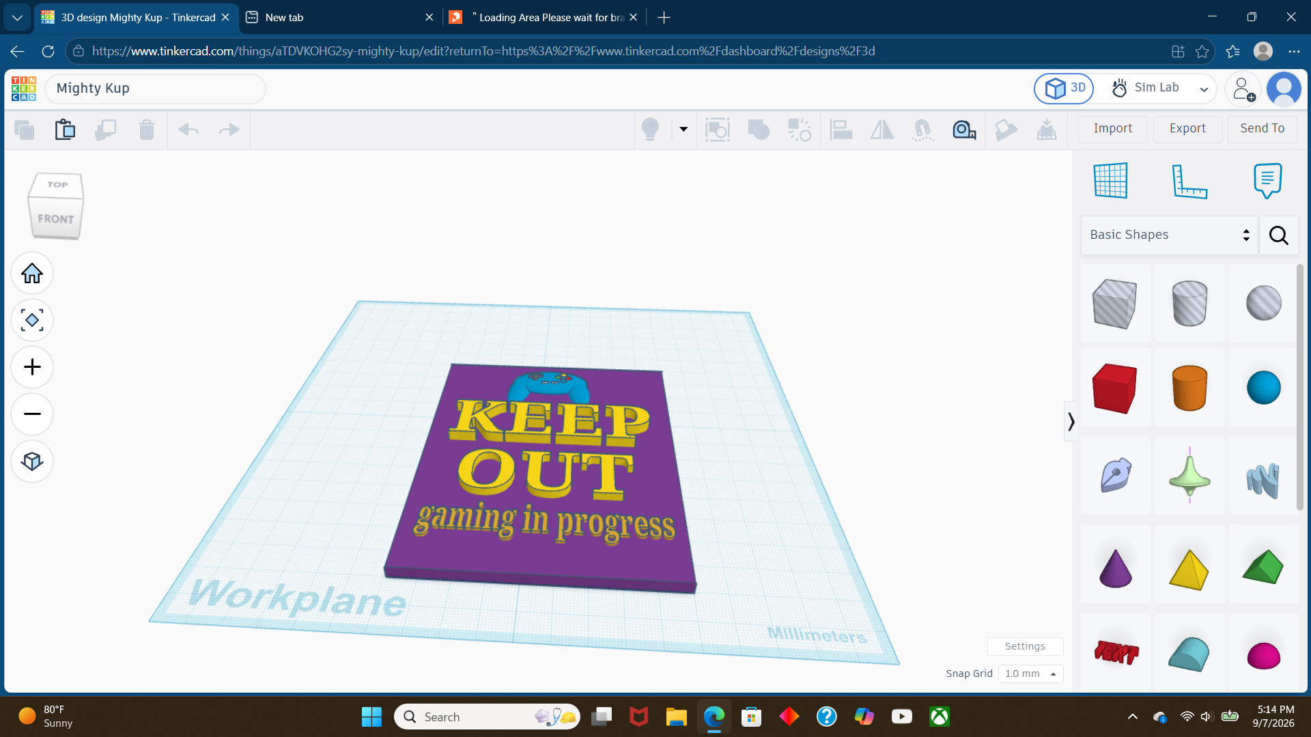Click the Paste clipboard icon

pyautogui.click(x=65, y=129)
